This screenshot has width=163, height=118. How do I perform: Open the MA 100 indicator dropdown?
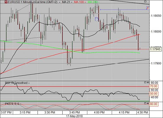pyautogui.click(x=85, y=2)
